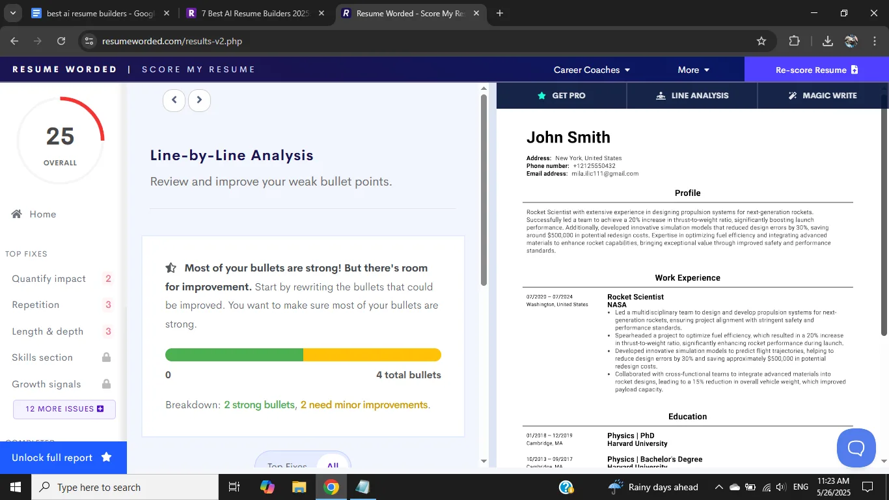The image size is (889, 500).
Task: Show hidden system tray icons
Action: click(x=718, y=487)
